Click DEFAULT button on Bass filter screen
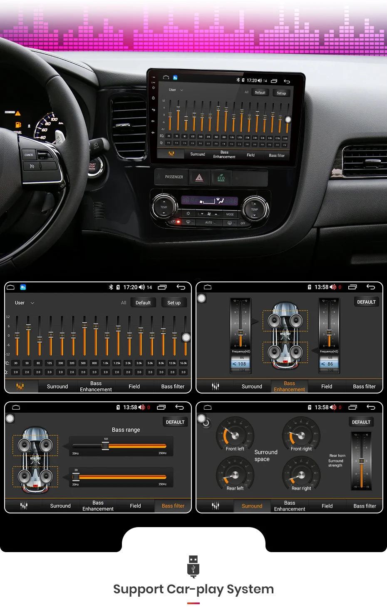 [175, 422]
